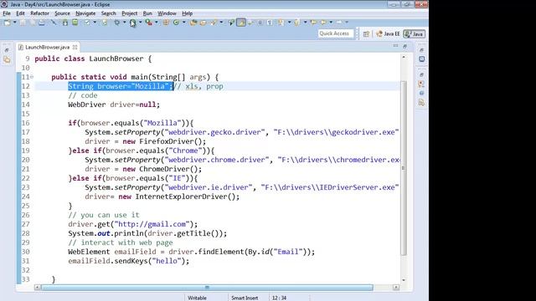Select the LaunchBrowser.java editor tab

[x=47, y=47]
